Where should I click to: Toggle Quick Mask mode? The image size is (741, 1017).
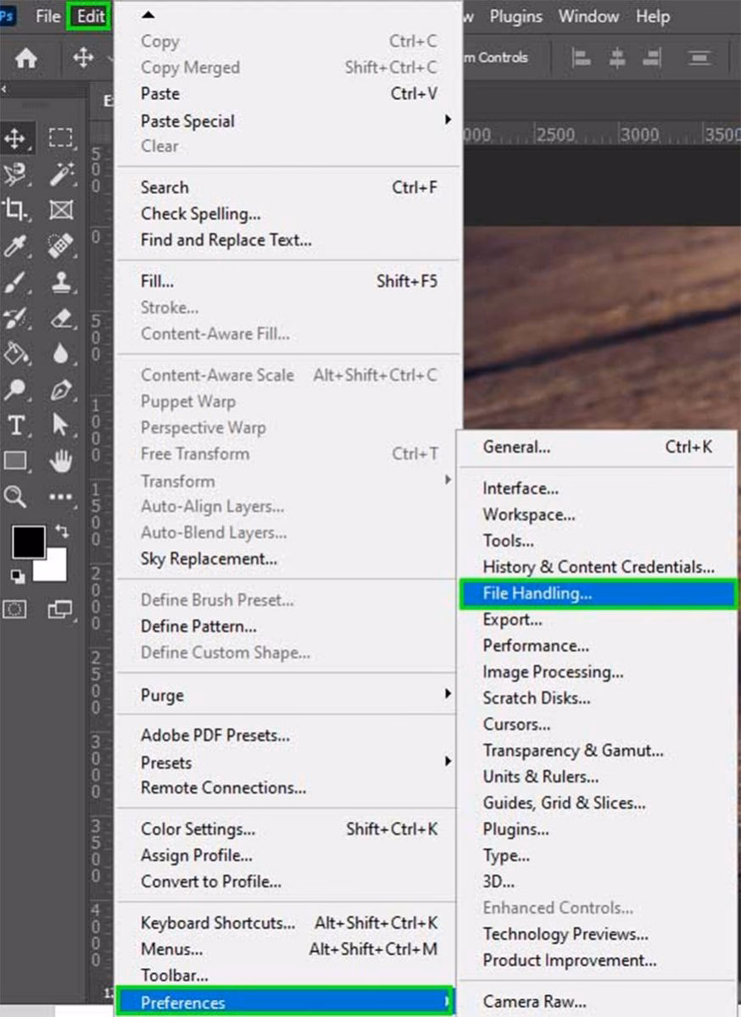point(15,609)
